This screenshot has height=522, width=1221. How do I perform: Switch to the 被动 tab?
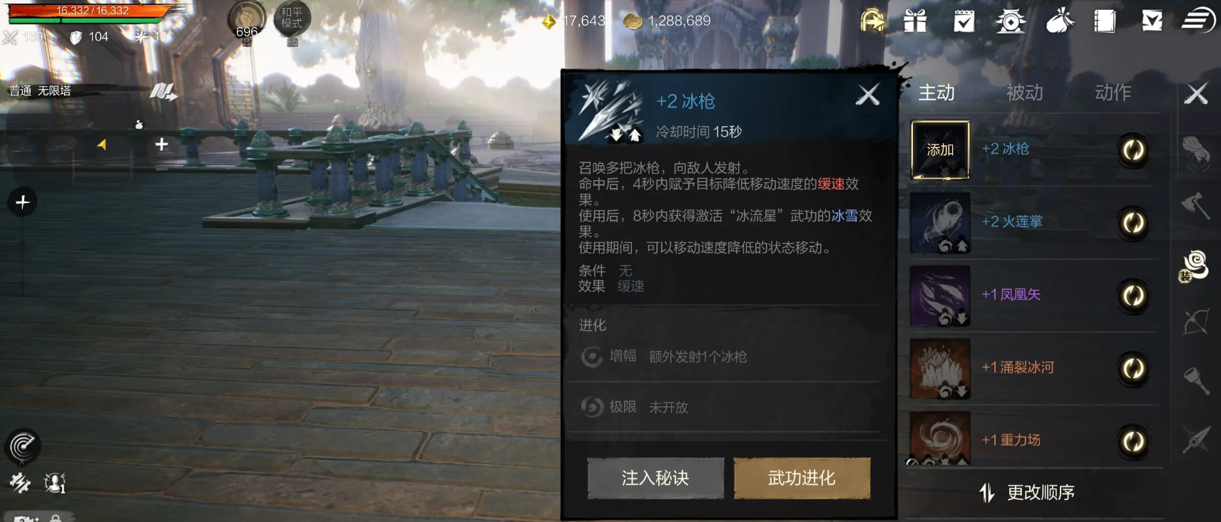tap(1024, 93)
